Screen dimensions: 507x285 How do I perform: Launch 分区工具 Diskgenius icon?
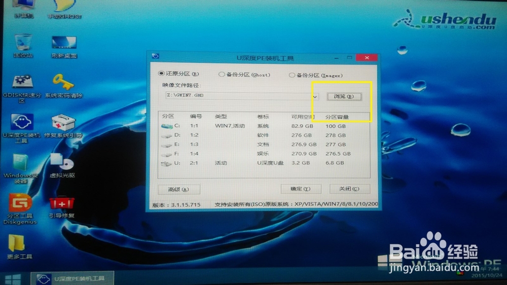point(20,209)
